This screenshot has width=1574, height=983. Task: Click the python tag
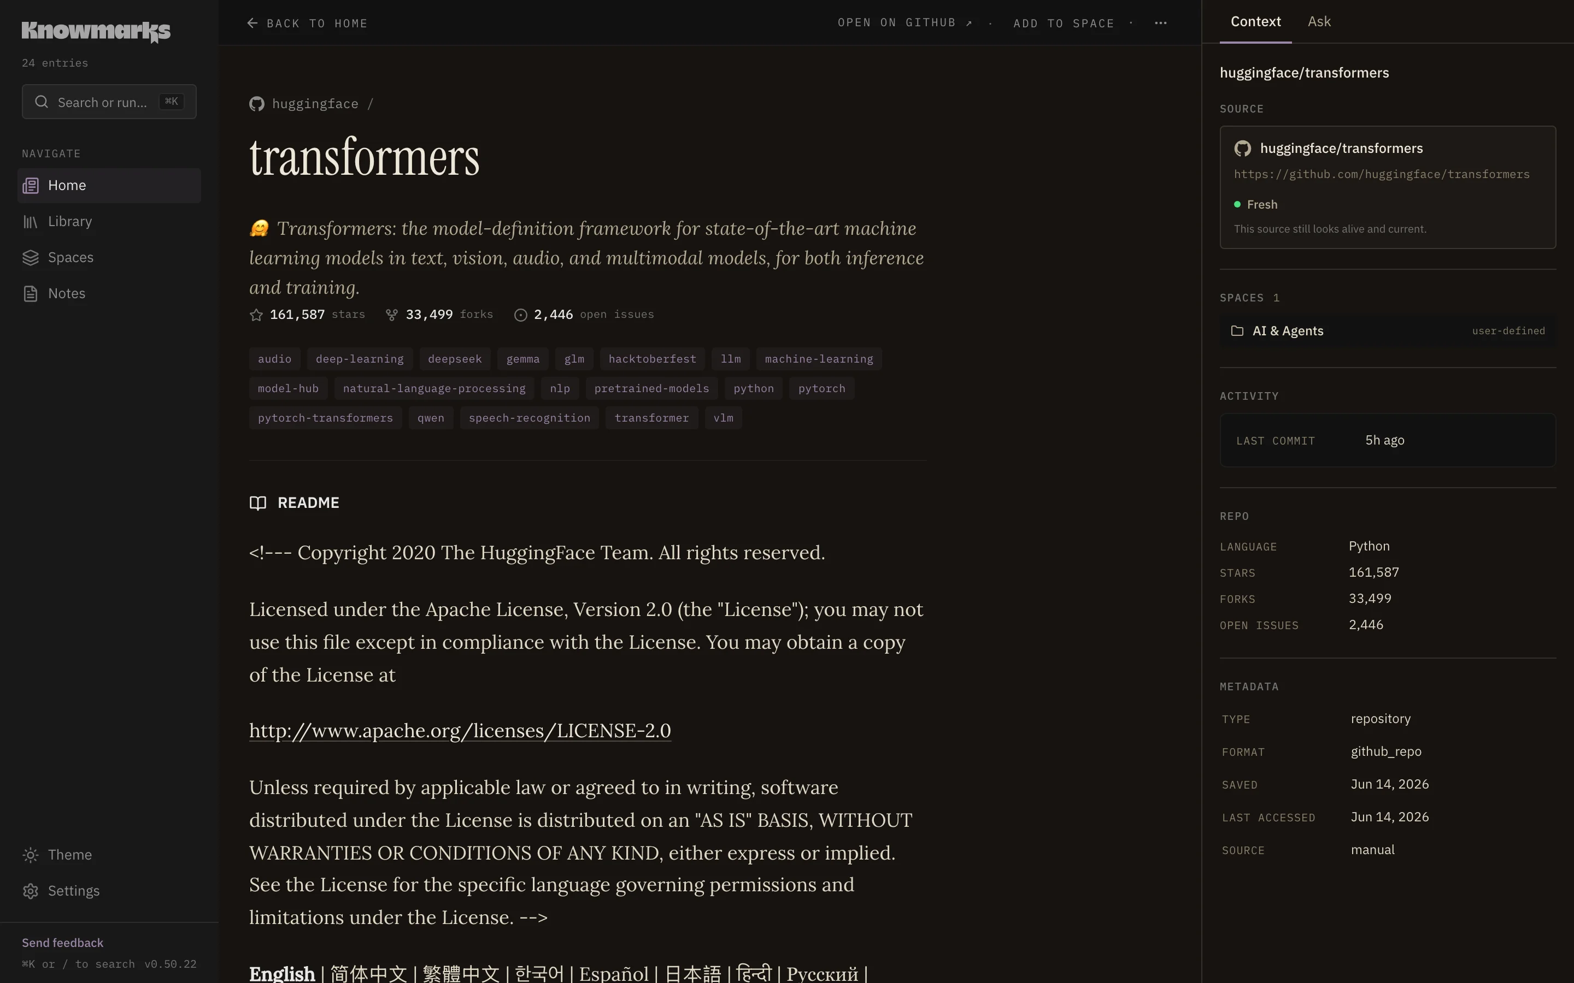tap(754, 389)
